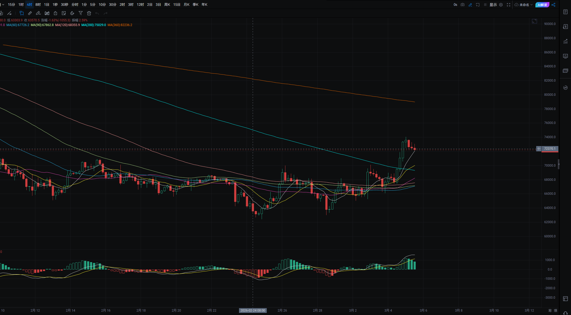This screenshot has height=315, width=571.
Task: Click the trash delete drawings icon
Action: [89, 13]
